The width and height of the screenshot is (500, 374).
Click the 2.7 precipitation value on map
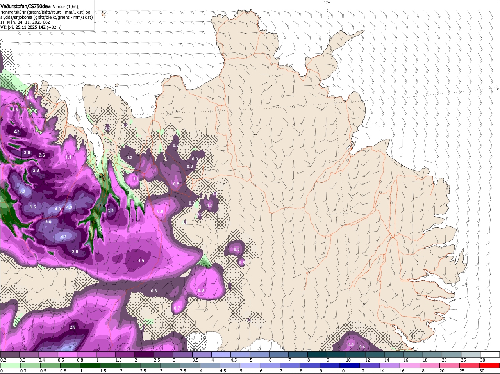(x=16, y=131)
